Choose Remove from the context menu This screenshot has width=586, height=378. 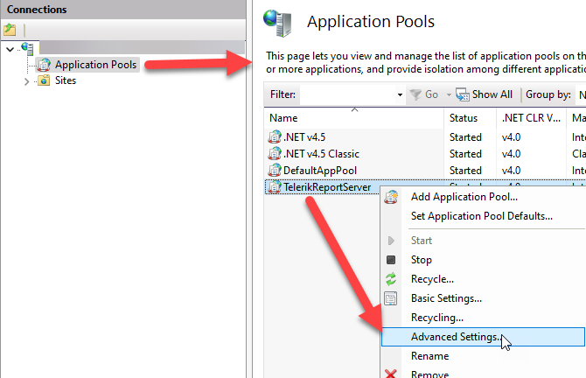click(429, 374)
